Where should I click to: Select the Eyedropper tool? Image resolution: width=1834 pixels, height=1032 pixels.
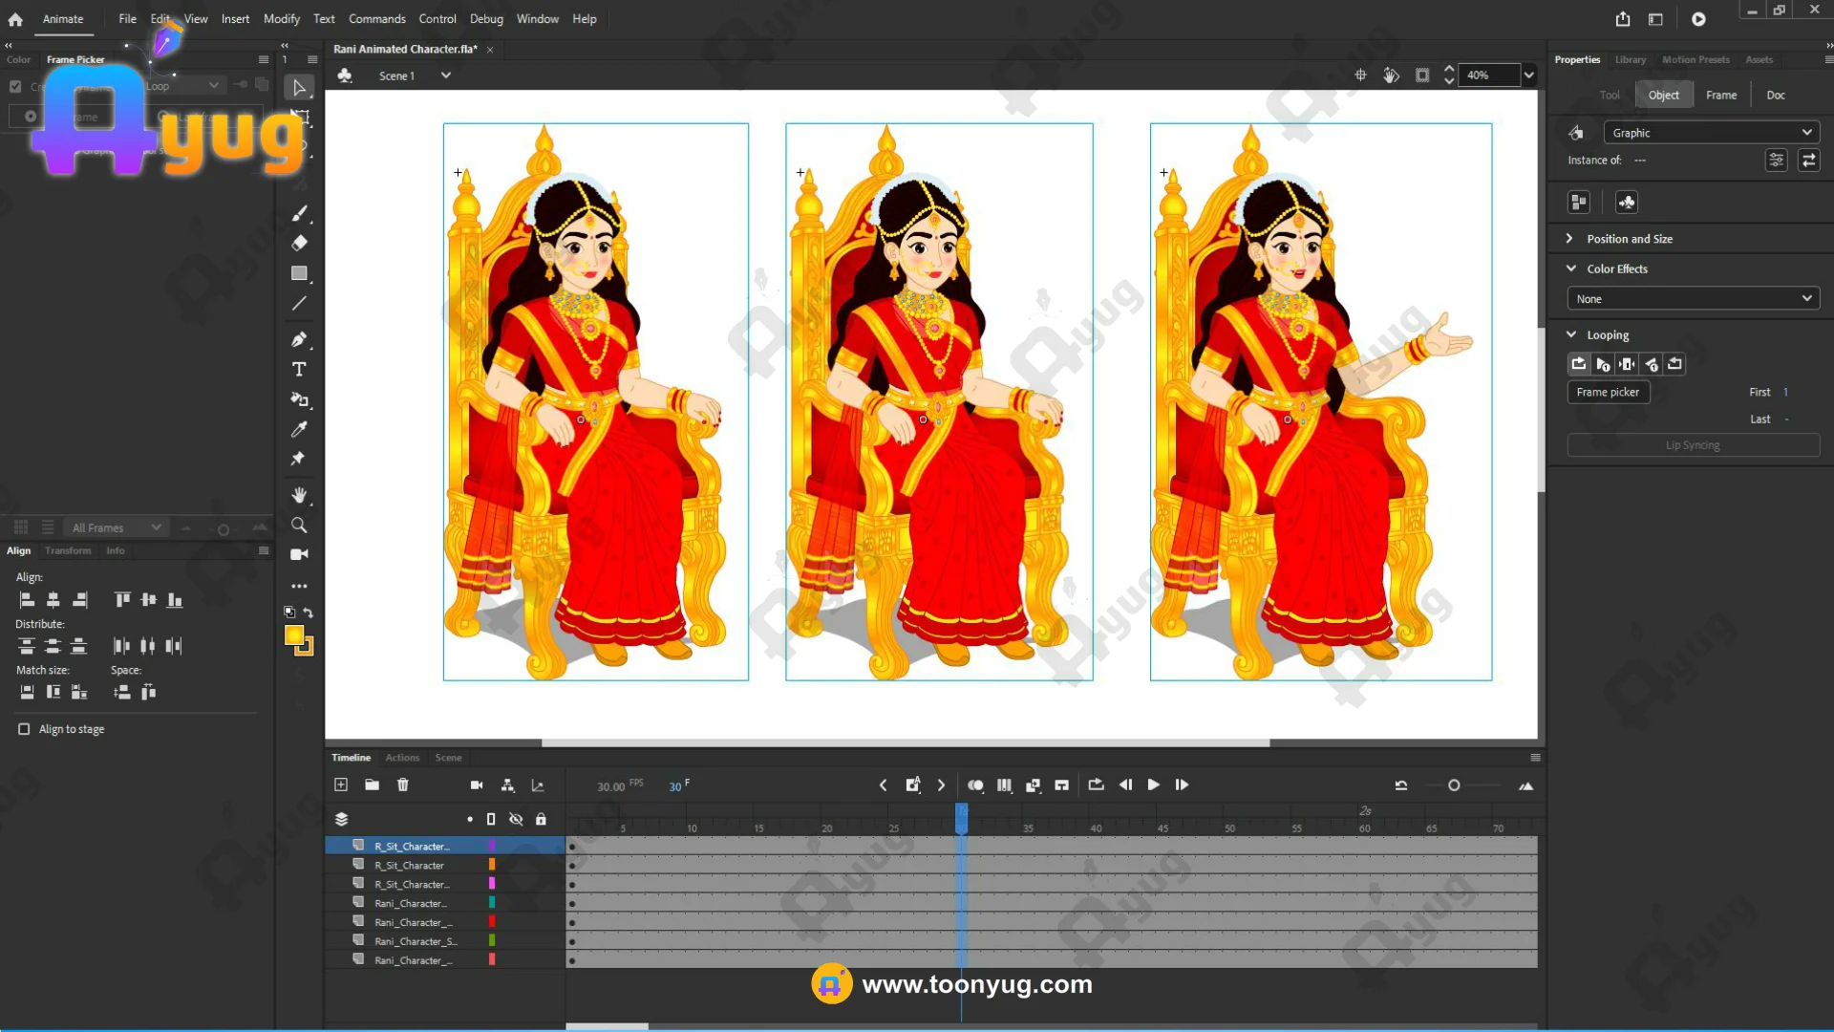(x=299, y=429)
